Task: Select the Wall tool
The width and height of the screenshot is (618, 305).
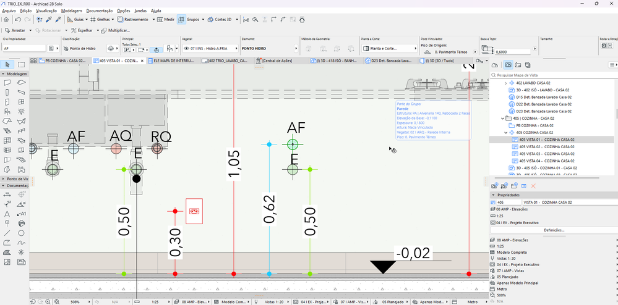Action: pyautogui.click(x=7, y=83)
